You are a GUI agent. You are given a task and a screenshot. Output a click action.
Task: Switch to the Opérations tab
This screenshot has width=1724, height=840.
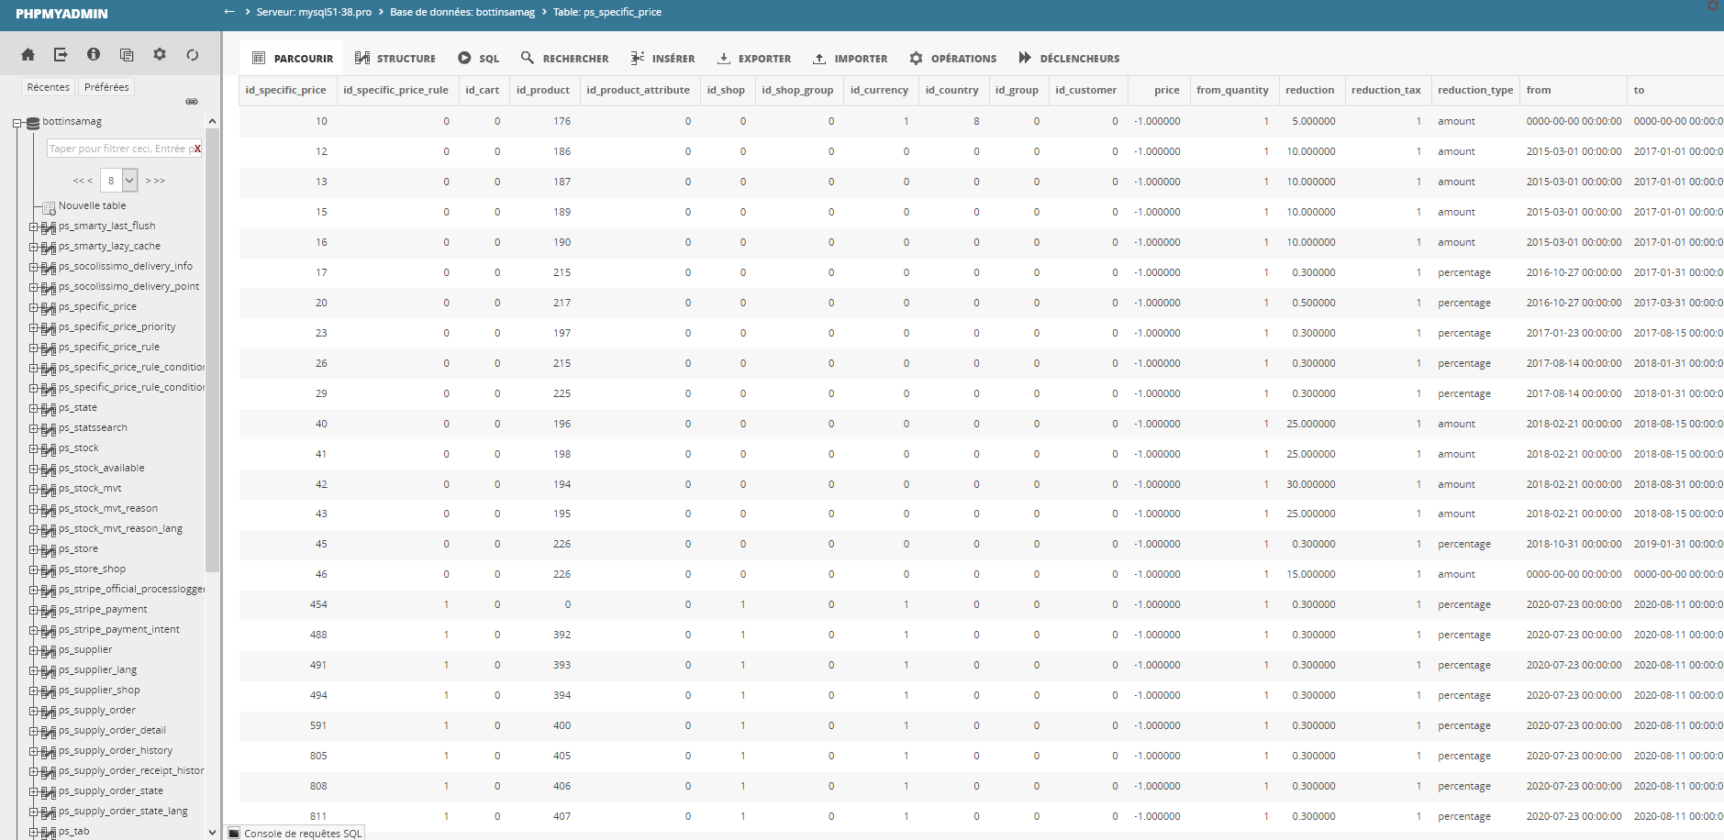tap(952, 59)
